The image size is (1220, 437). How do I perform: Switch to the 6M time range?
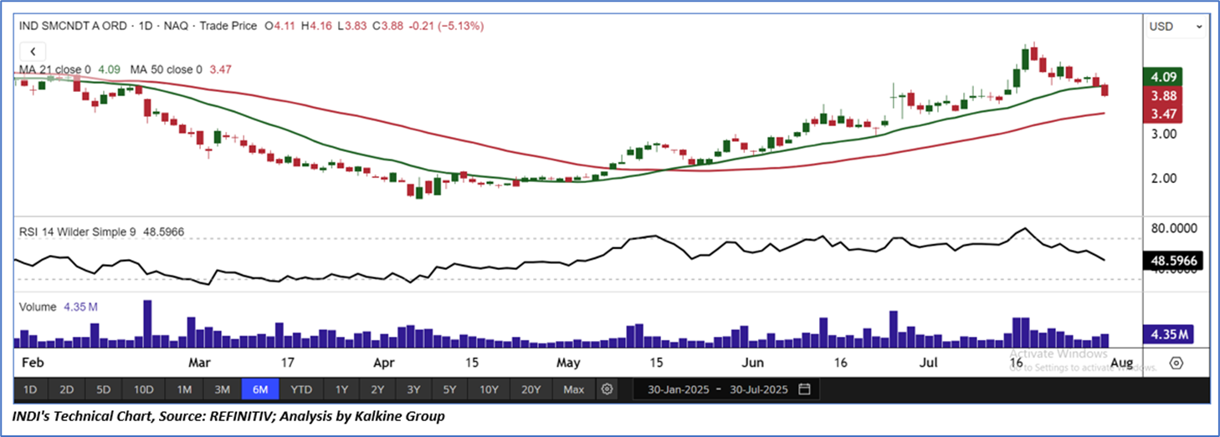[260, 389]
